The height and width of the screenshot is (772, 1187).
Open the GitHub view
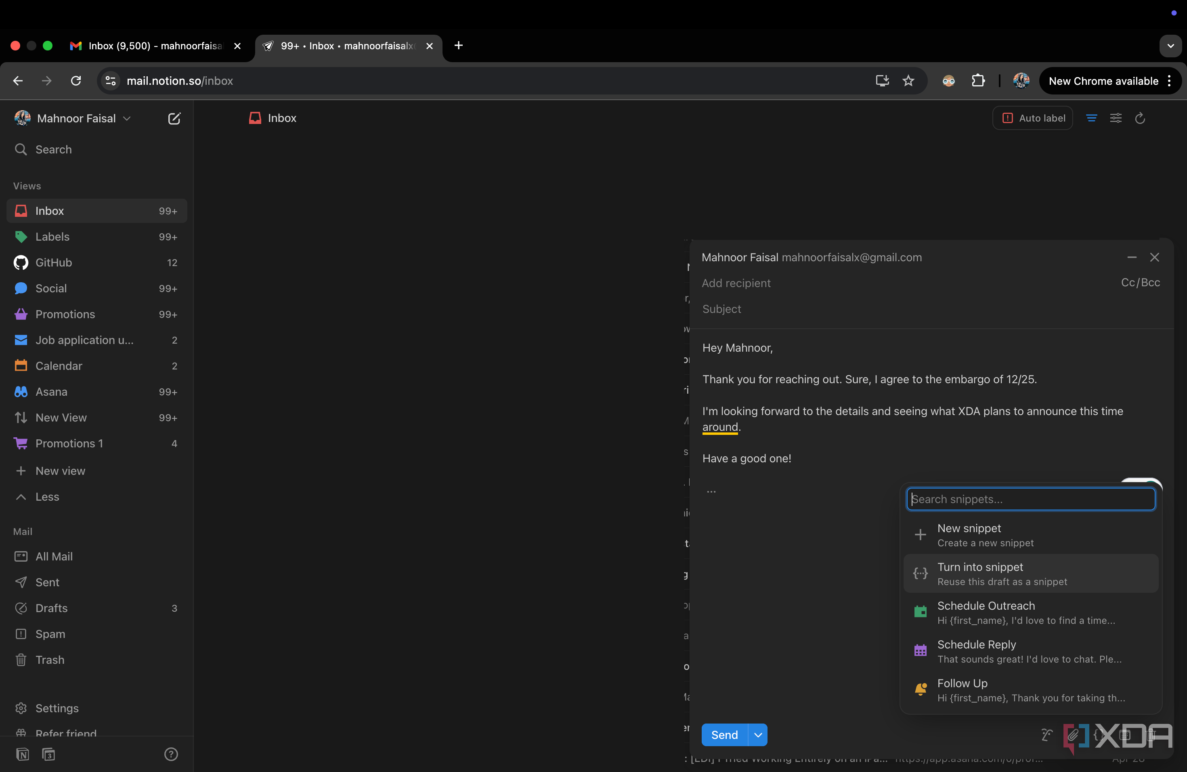point(97,263)
